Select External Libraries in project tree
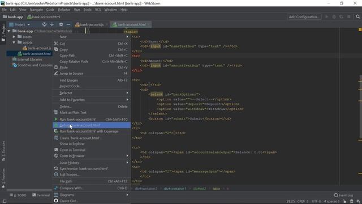 [x=27, y=59]
